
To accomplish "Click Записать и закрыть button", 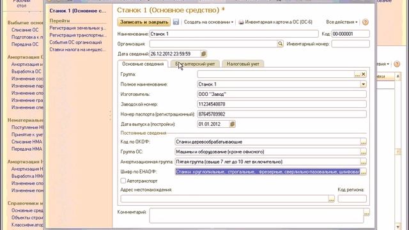I will [144, 22].
